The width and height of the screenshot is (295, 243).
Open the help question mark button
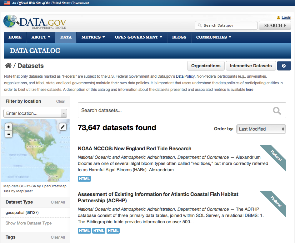[x=284, y=66]
